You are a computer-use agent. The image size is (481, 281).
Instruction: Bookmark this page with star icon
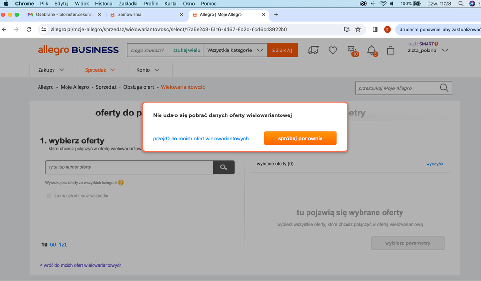click(x=358, y=29)
